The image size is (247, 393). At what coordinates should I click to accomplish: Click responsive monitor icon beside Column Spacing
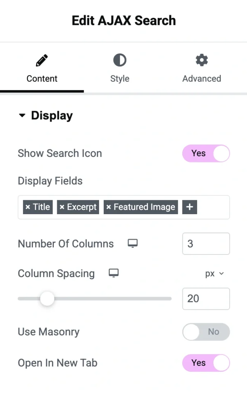113,273
